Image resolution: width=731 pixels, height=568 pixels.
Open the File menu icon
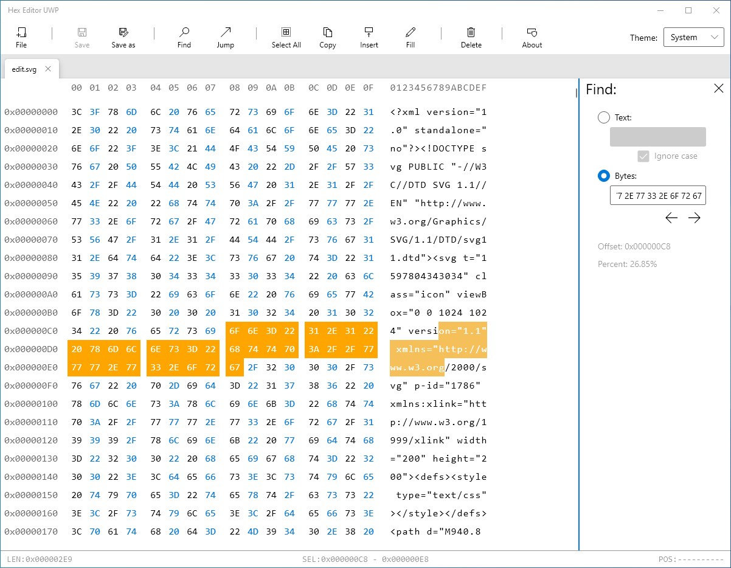tap(21, 33)
